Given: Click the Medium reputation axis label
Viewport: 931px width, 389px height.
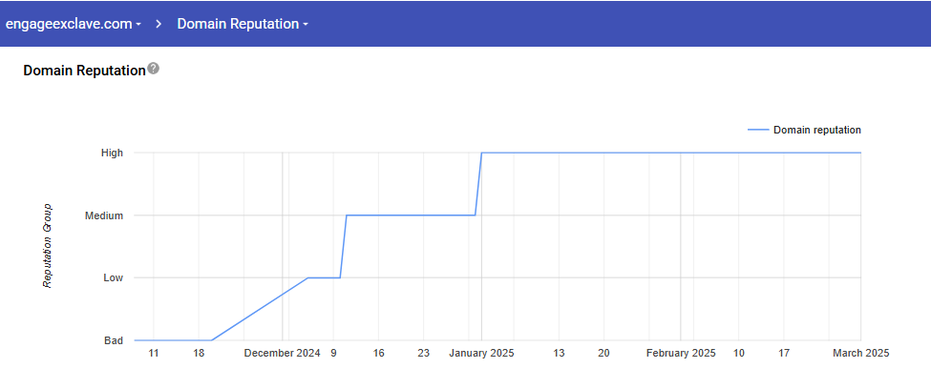Looking at the screenshot, I should pos(104,215).
